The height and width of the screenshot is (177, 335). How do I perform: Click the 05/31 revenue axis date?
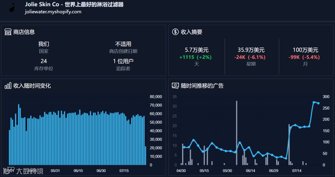pos(55,171)
